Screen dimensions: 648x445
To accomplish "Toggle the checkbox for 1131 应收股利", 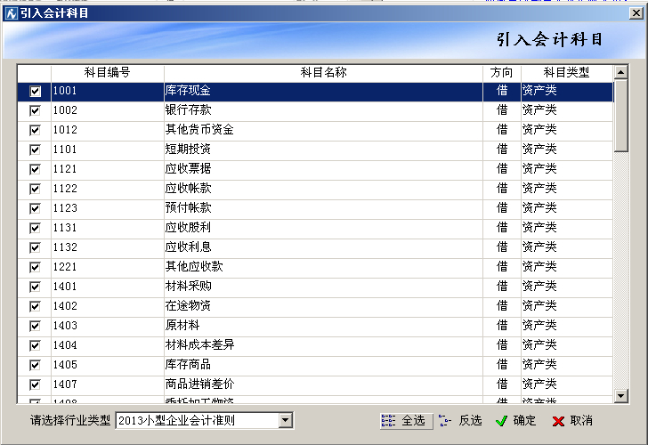I will click(x=35, y=228).
